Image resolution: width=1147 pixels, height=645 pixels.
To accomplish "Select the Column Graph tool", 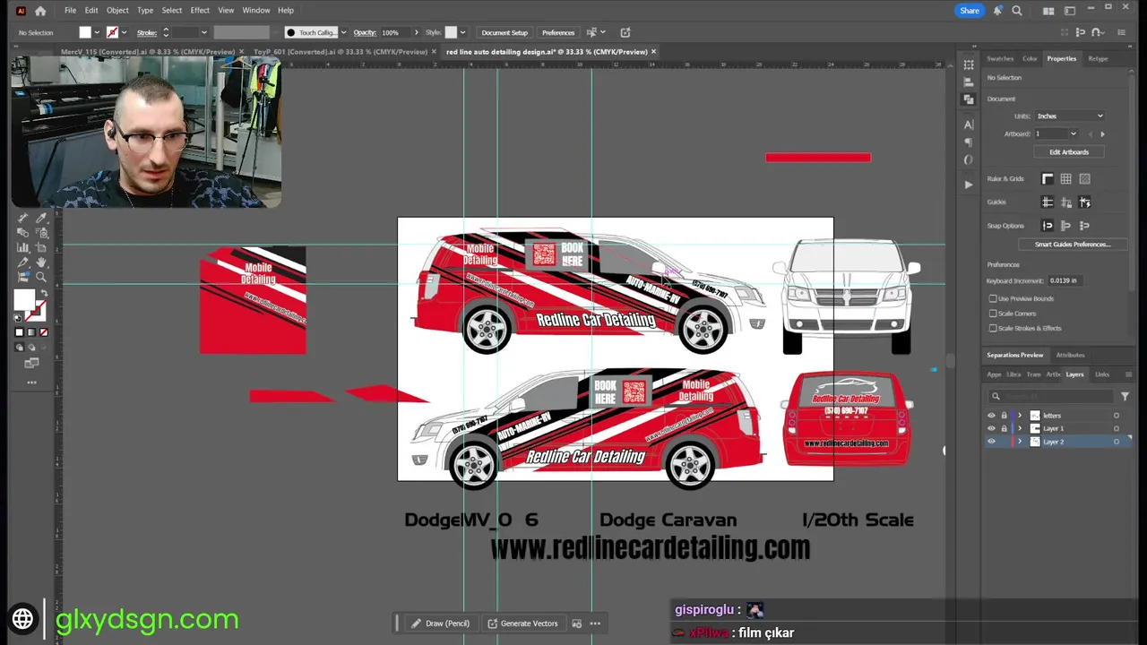I will [23, 247].
